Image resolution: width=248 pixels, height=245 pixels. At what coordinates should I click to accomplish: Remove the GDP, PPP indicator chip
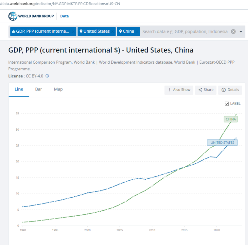click(73, 32)
